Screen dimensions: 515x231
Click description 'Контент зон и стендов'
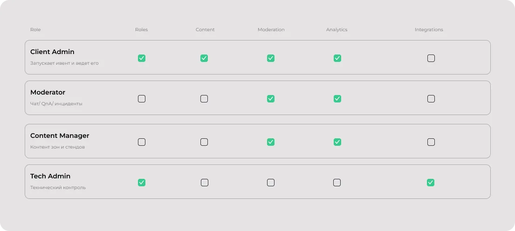[57, 147]
